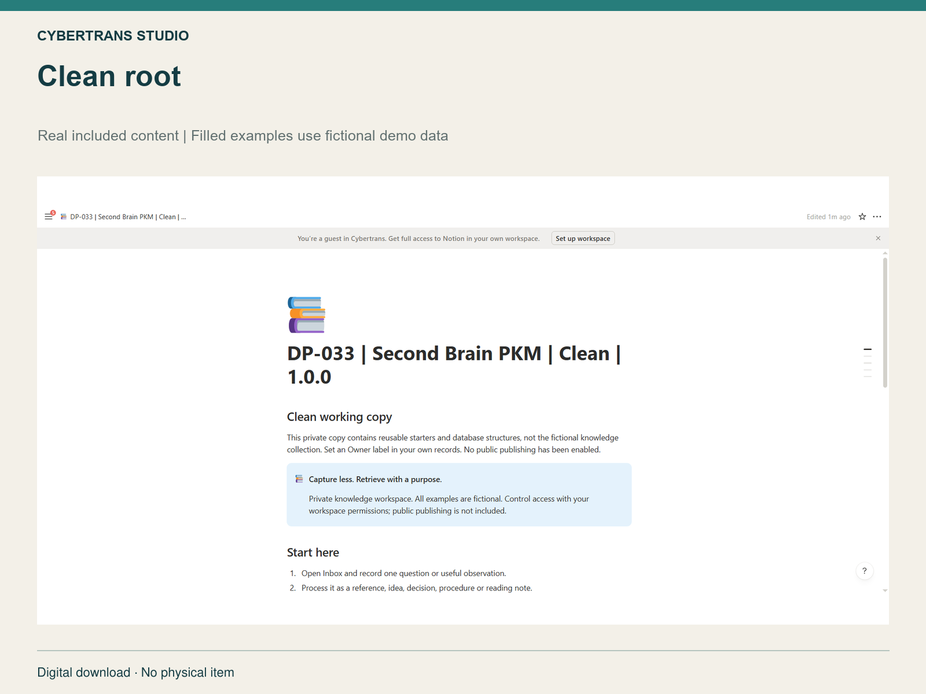Click the guest in Cybertrans banner text
926x694 pixels.
coord(418,238)
